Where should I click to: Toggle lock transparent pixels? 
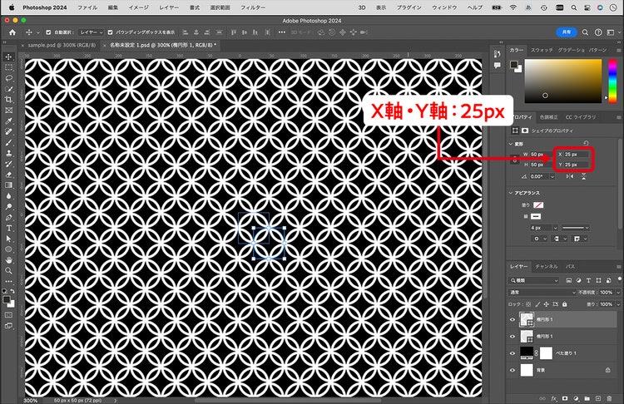click(x=528, y=304)
